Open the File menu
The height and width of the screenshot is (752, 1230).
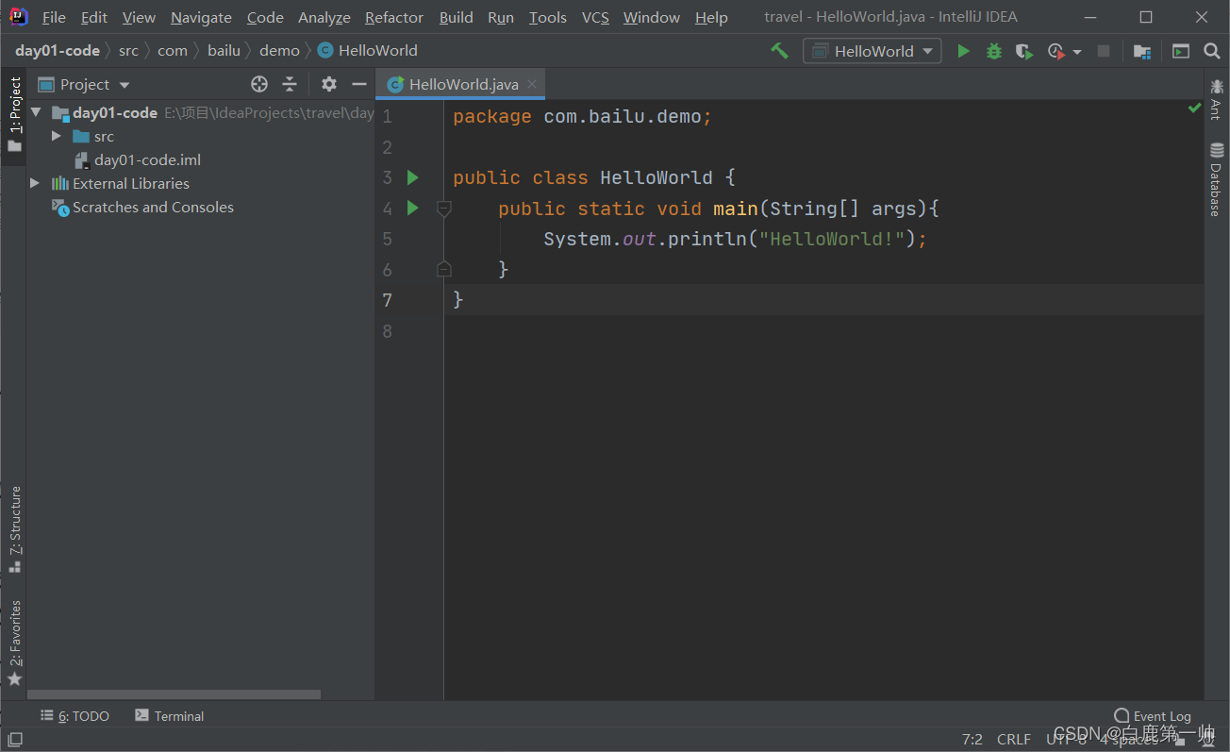tap(54, 17)
